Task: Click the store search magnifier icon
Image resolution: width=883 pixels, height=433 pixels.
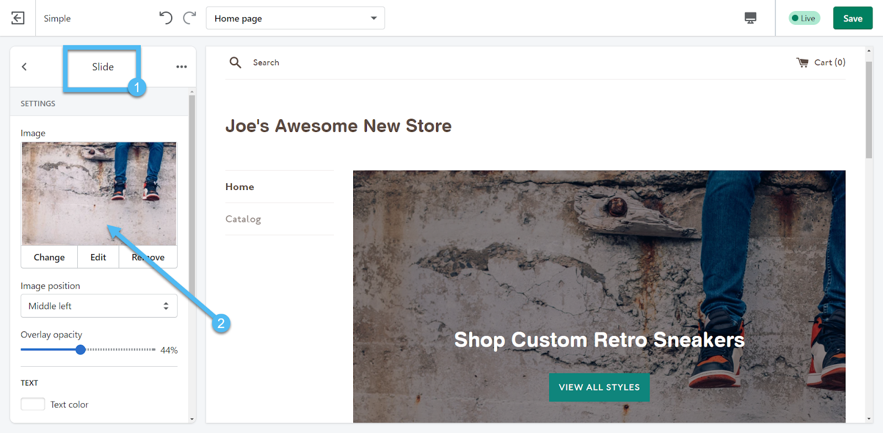Action: point(236,62)
